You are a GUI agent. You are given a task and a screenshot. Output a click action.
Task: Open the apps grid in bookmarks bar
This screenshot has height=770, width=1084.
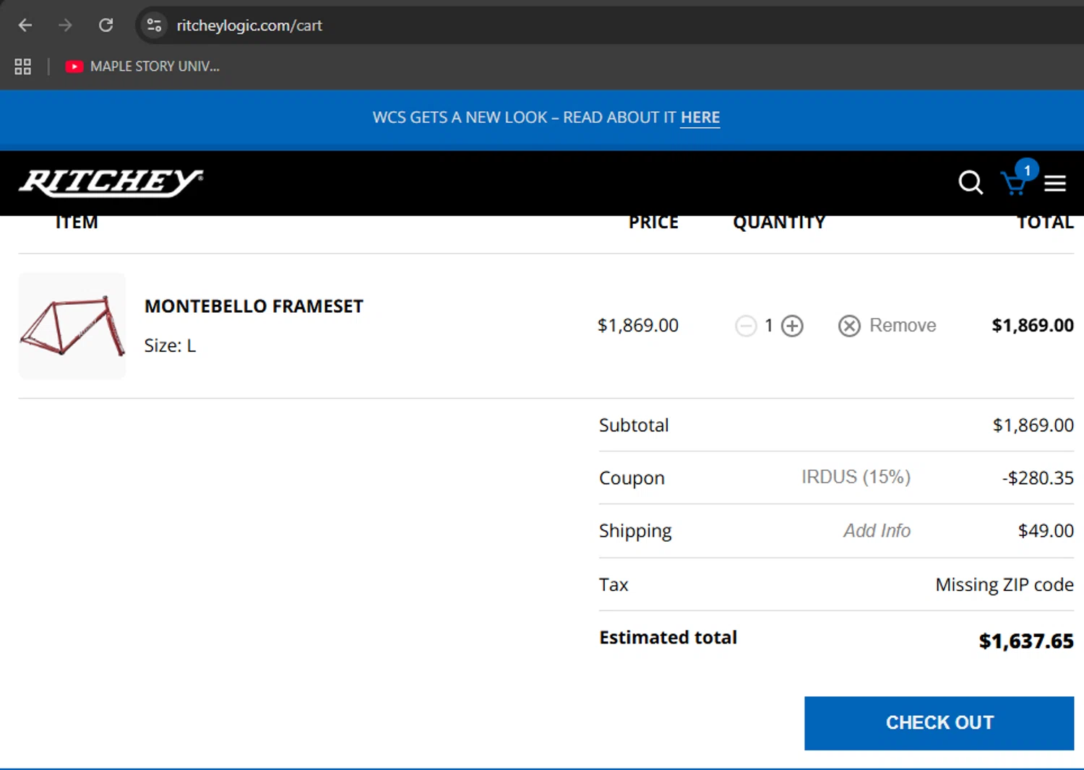[x=23, y=66]
